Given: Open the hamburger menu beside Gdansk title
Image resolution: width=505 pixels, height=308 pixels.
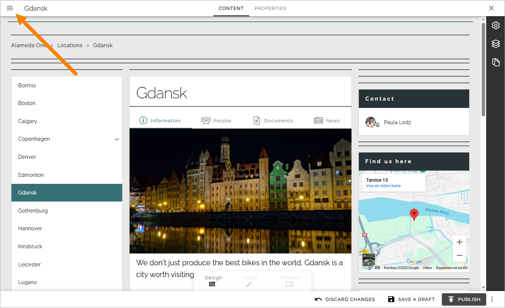Looking at the screenshot, I should (x=10, y=8).
